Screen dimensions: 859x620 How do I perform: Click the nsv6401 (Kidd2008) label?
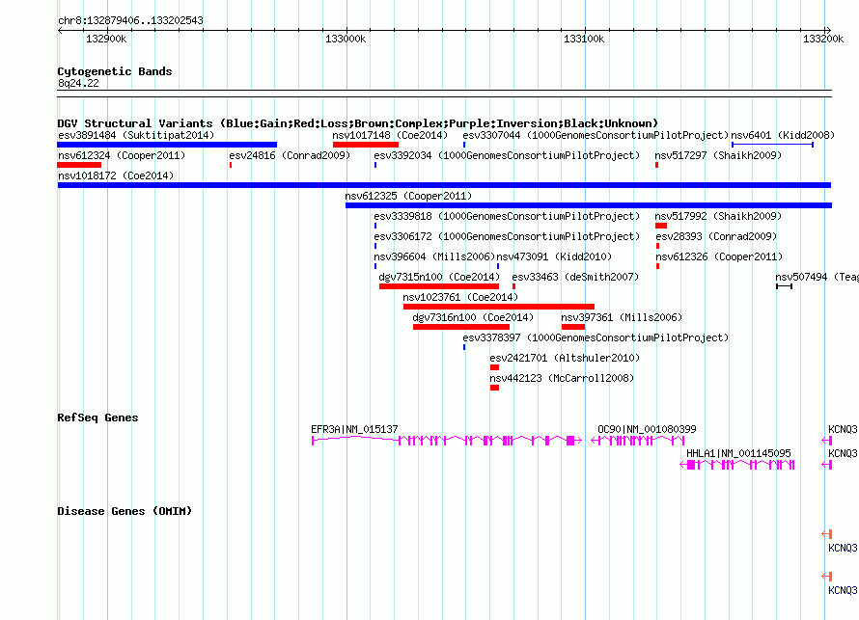783,135
